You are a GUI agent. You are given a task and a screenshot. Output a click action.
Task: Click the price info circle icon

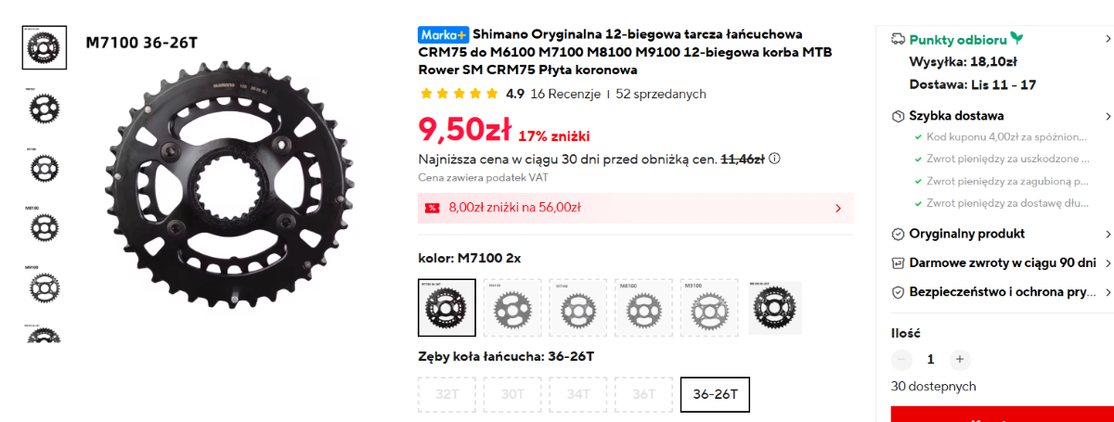(x=774, y=159)
